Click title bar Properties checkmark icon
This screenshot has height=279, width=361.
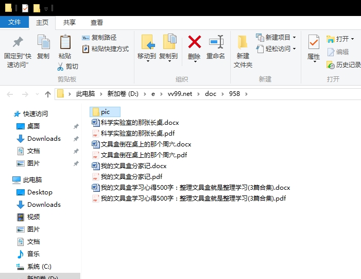(25, 9)
